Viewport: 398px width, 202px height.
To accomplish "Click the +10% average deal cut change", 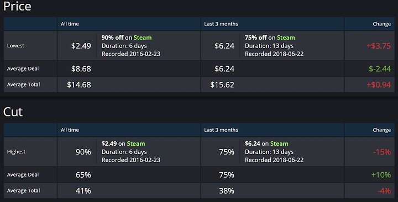I will click(381, 174).
